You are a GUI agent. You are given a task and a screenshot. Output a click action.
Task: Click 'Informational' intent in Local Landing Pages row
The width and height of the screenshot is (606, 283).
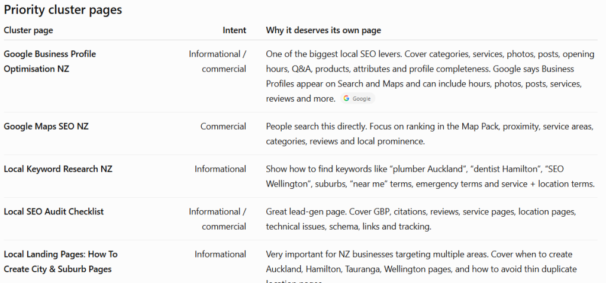(x=220, y=254)
